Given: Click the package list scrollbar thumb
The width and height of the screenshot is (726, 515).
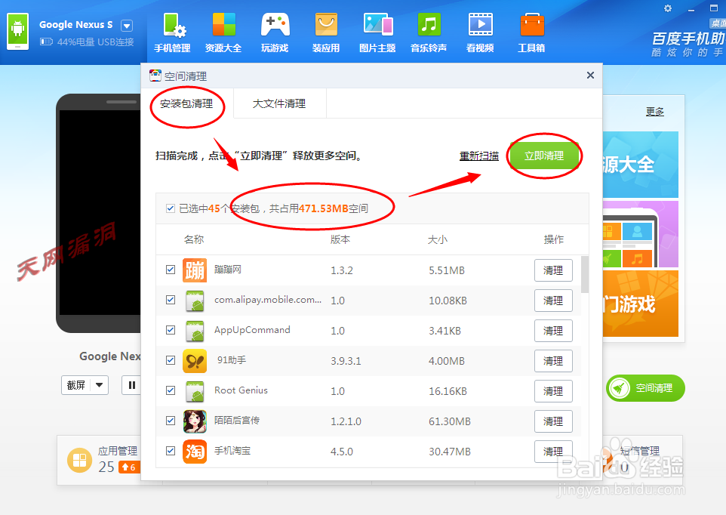Looking at the screenshot, I should [585, 274].
